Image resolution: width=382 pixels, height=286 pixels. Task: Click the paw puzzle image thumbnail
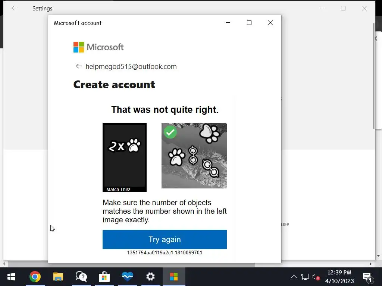pos(194,156)
